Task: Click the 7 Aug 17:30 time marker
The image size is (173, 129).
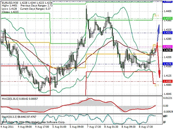Action: tap(94, 127)
